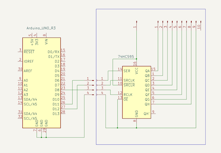Select the +5V power pin label
This screenshot has height=153, width=221.
[x=32, y=42]
